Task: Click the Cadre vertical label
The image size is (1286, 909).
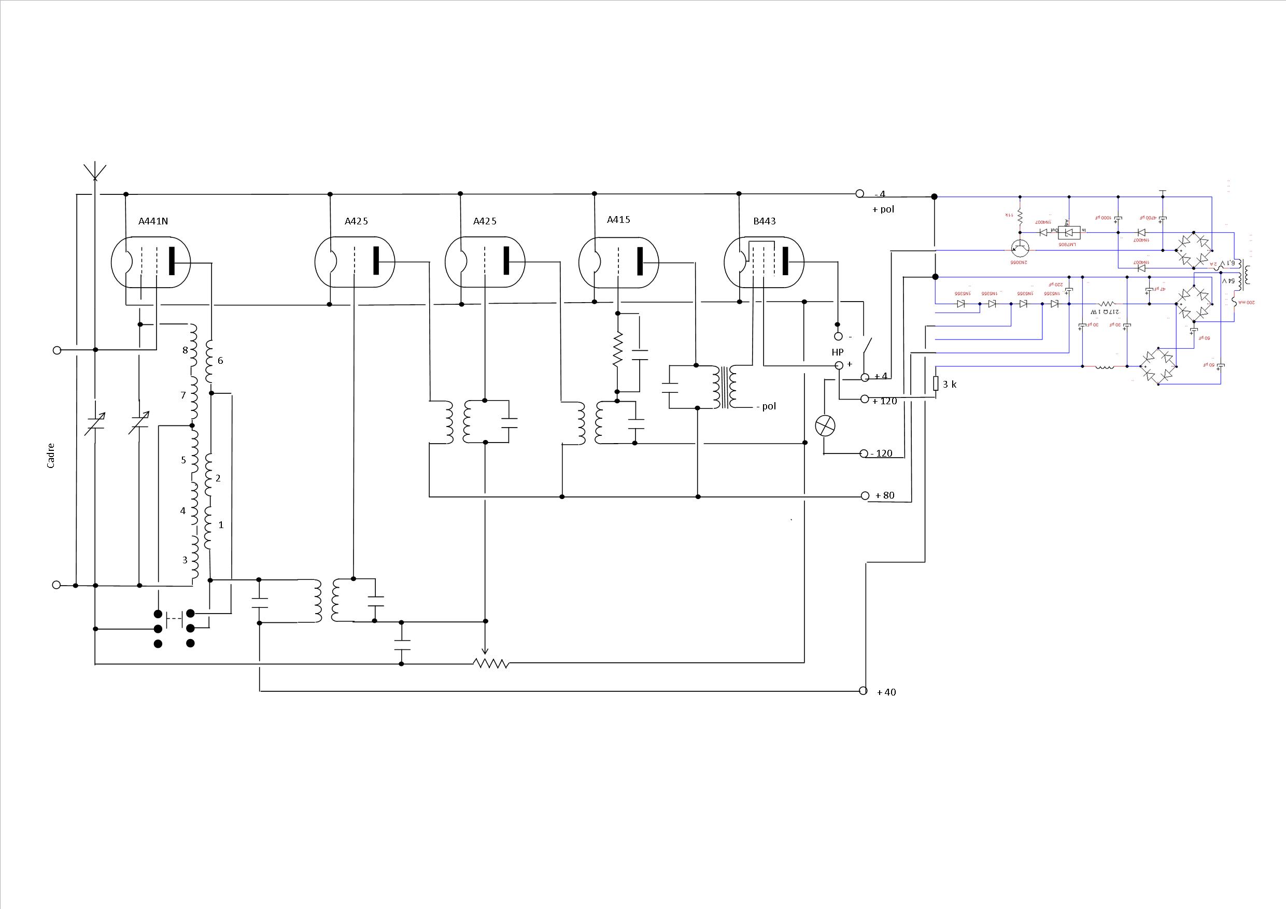Action: [x=51, y=456]
